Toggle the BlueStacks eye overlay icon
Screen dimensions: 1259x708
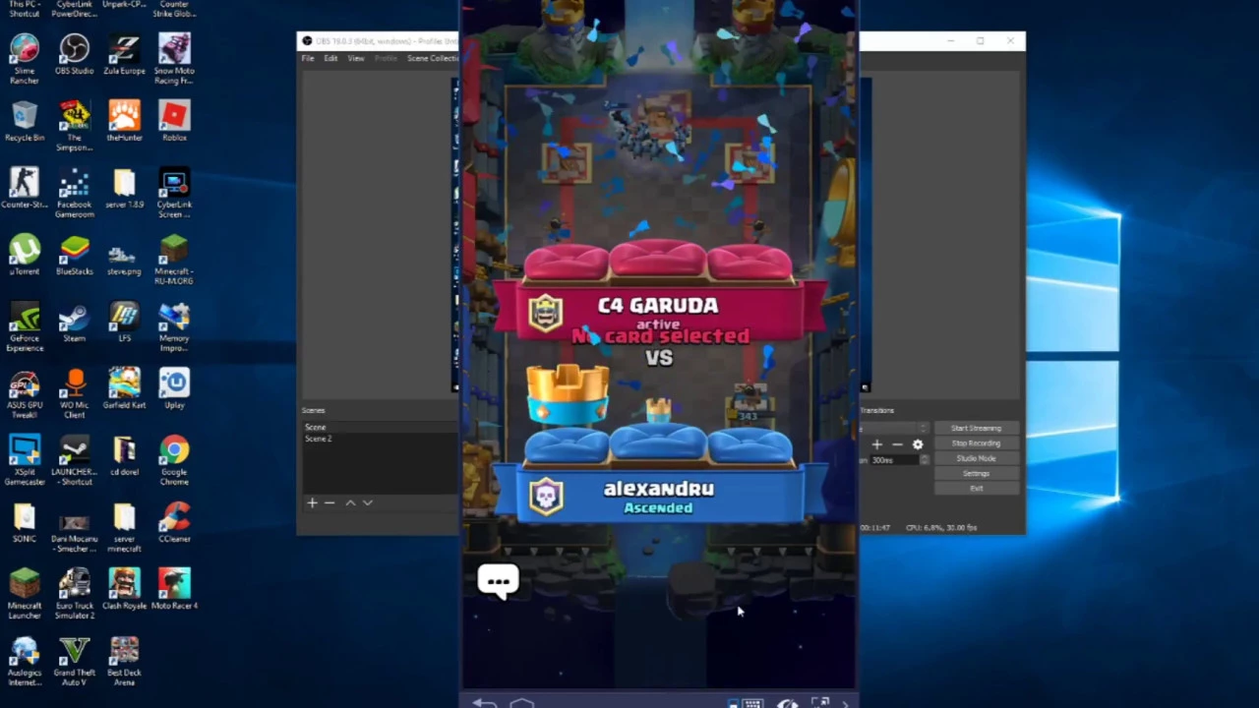click(x=787, y=702)
